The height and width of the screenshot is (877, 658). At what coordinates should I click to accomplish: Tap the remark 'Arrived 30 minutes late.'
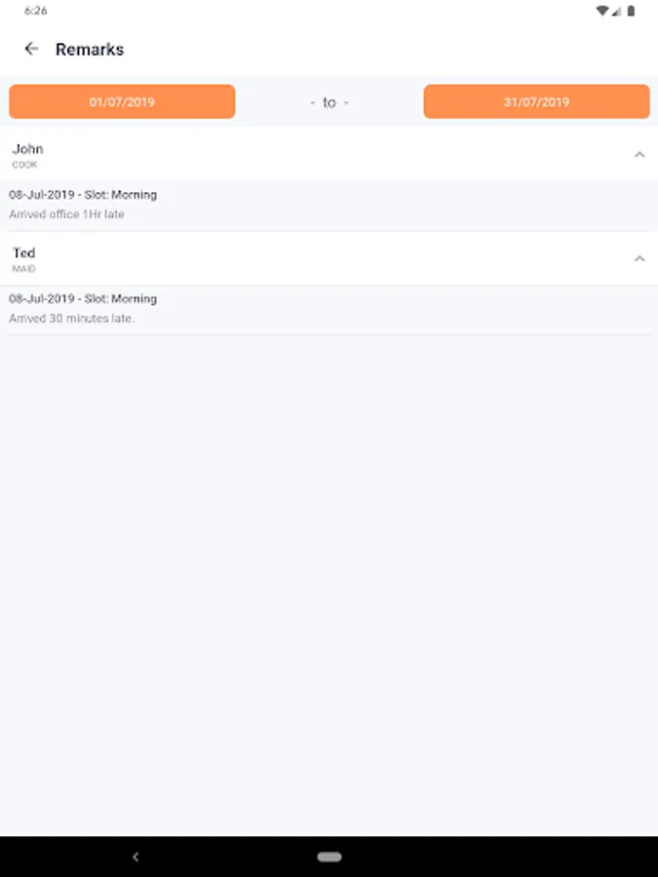pos(71,319)
